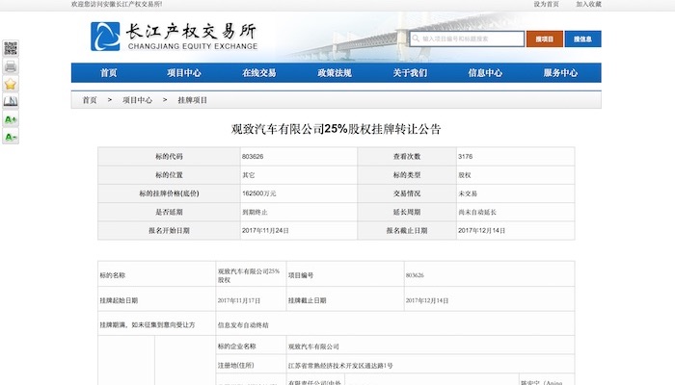Image resolution: width=675 pixels, height=385 pixels.
Task: Open the 信息中心 navigation menu item
Action: (485, 72)
